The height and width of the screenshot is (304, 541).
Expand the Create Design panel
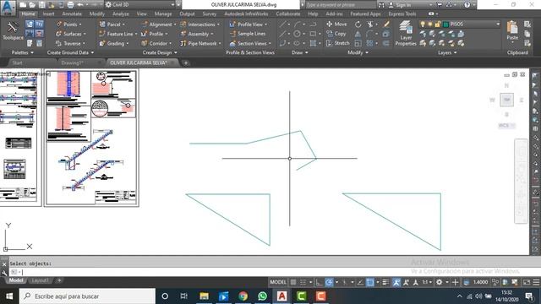(x=160, y=52)
